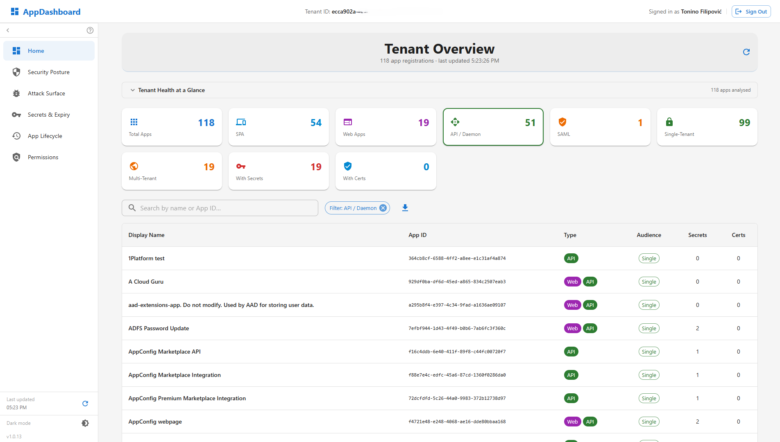
Task: Remove the API / Daemon filter chip
Action: coord(383,208)
